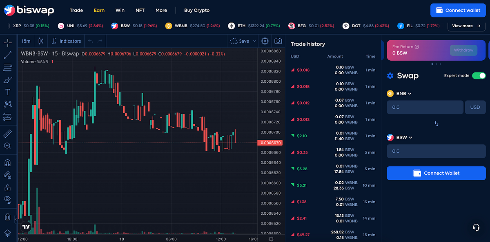Open the Fibonacci retracement tools

[7, 67]
